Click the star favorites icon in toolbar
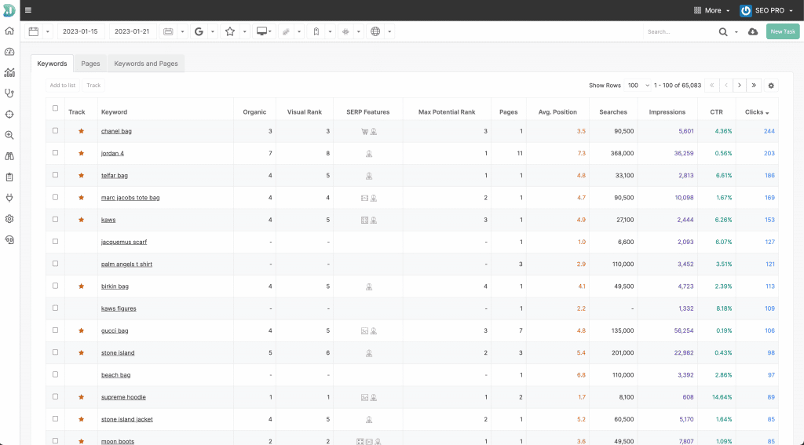The height and width of the screenshot is (445, 804). point(230,31)
